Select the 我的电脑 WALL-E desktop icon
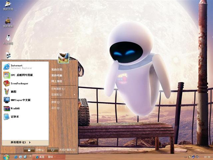213x160 pixels. coord(8,22)
